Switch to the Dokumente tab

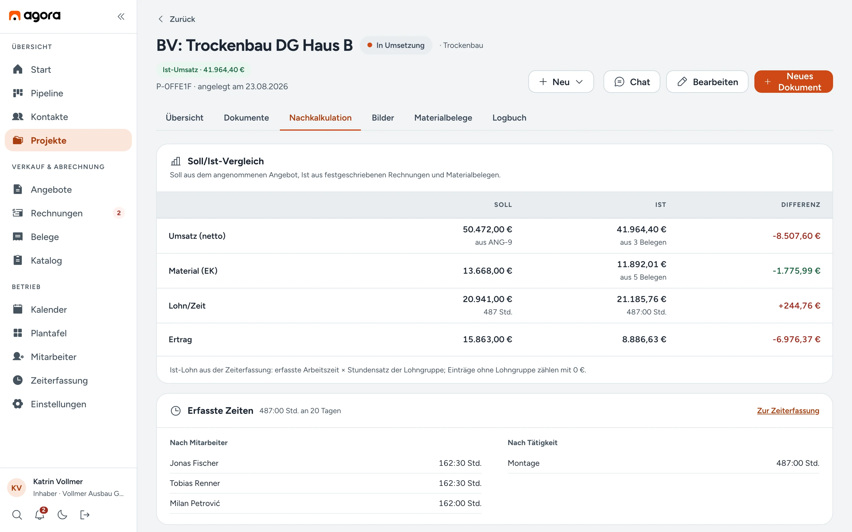[246, 118]
